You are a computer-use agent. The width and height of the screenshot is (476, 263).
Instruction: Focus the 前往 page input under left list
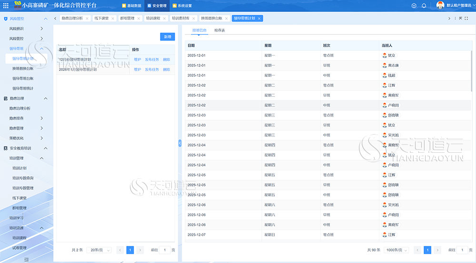tap(165, 250)
